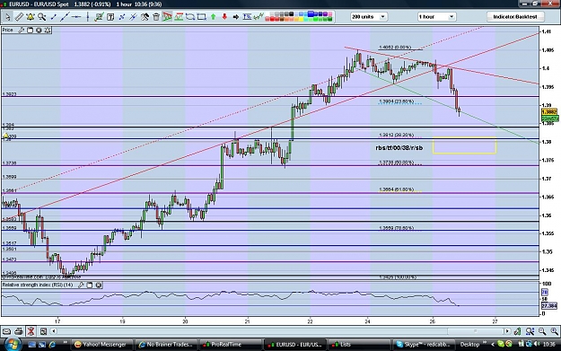The height and width of the screenshot is (351, 561).
Task: Select the vertical line drawing tool
Action: point(87,16)
